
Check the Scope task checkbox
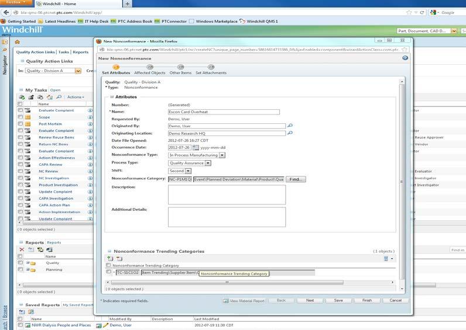tap(20, 117)
